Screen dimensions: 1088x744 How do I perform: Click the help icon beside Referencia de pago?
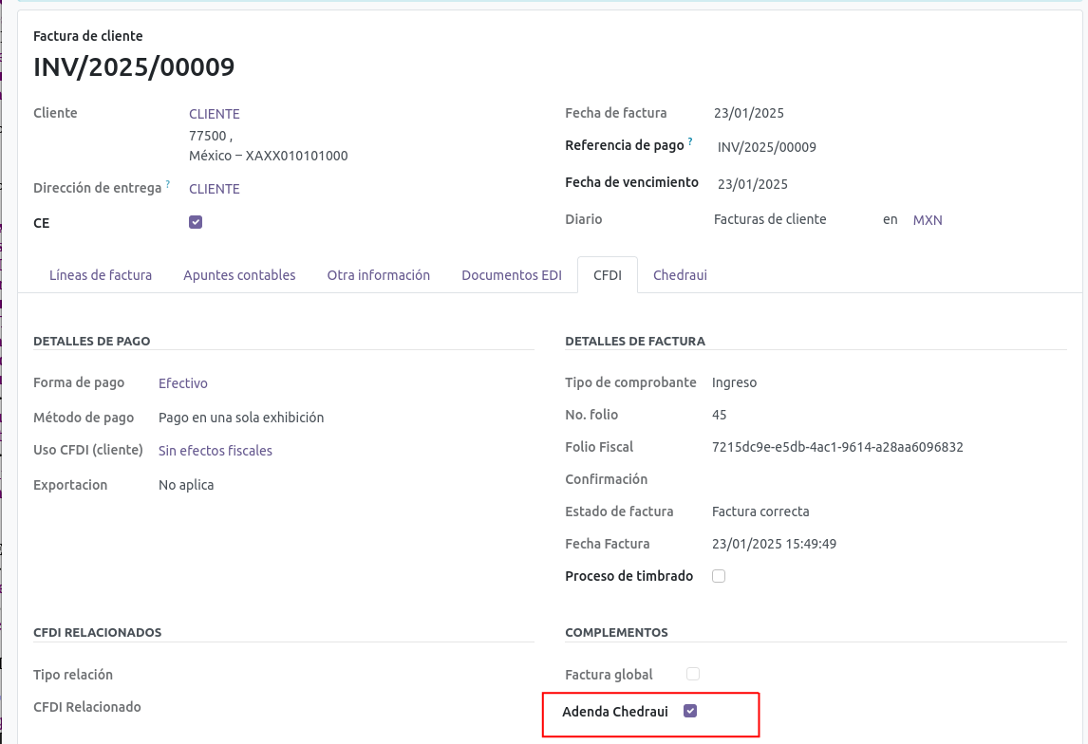(x=690, y=142)
